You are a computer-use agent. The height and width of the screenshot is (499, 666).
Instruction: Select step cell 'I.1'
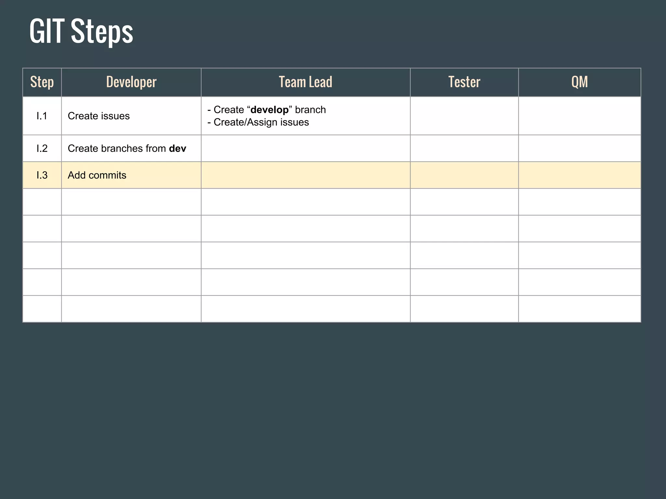pos(42,116)
